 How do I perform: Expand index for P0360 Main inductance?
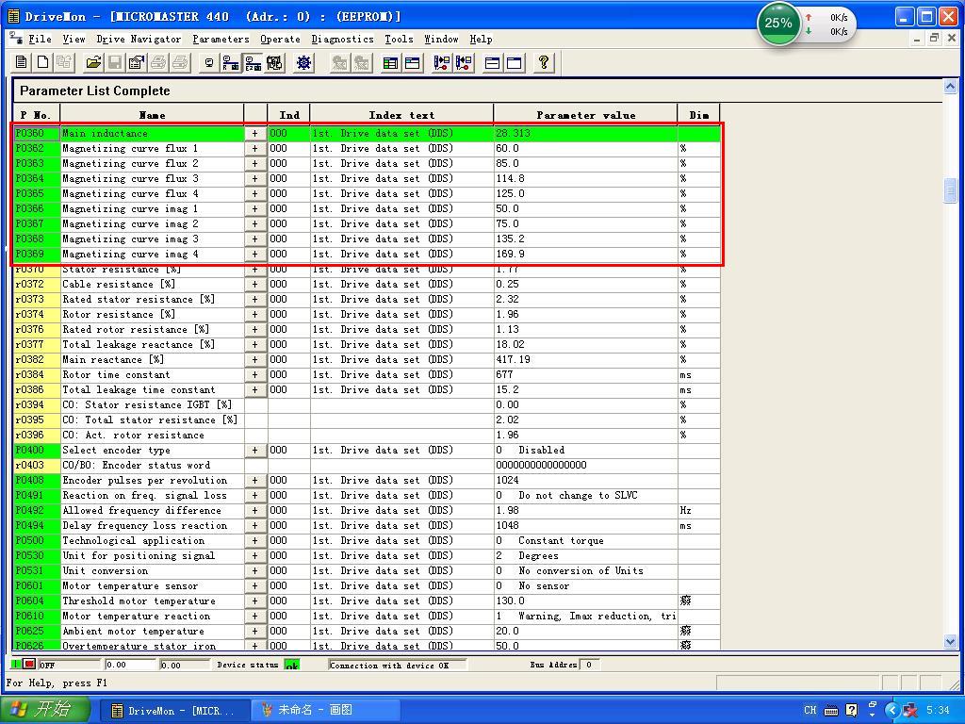pos(254,134)
